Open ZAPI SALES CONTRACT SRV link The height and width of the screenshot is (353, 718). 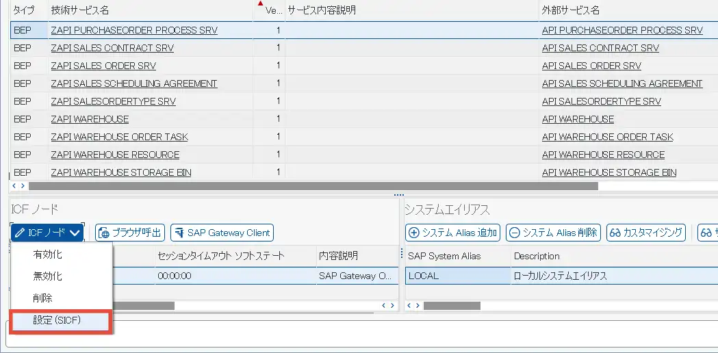(112, 48)
